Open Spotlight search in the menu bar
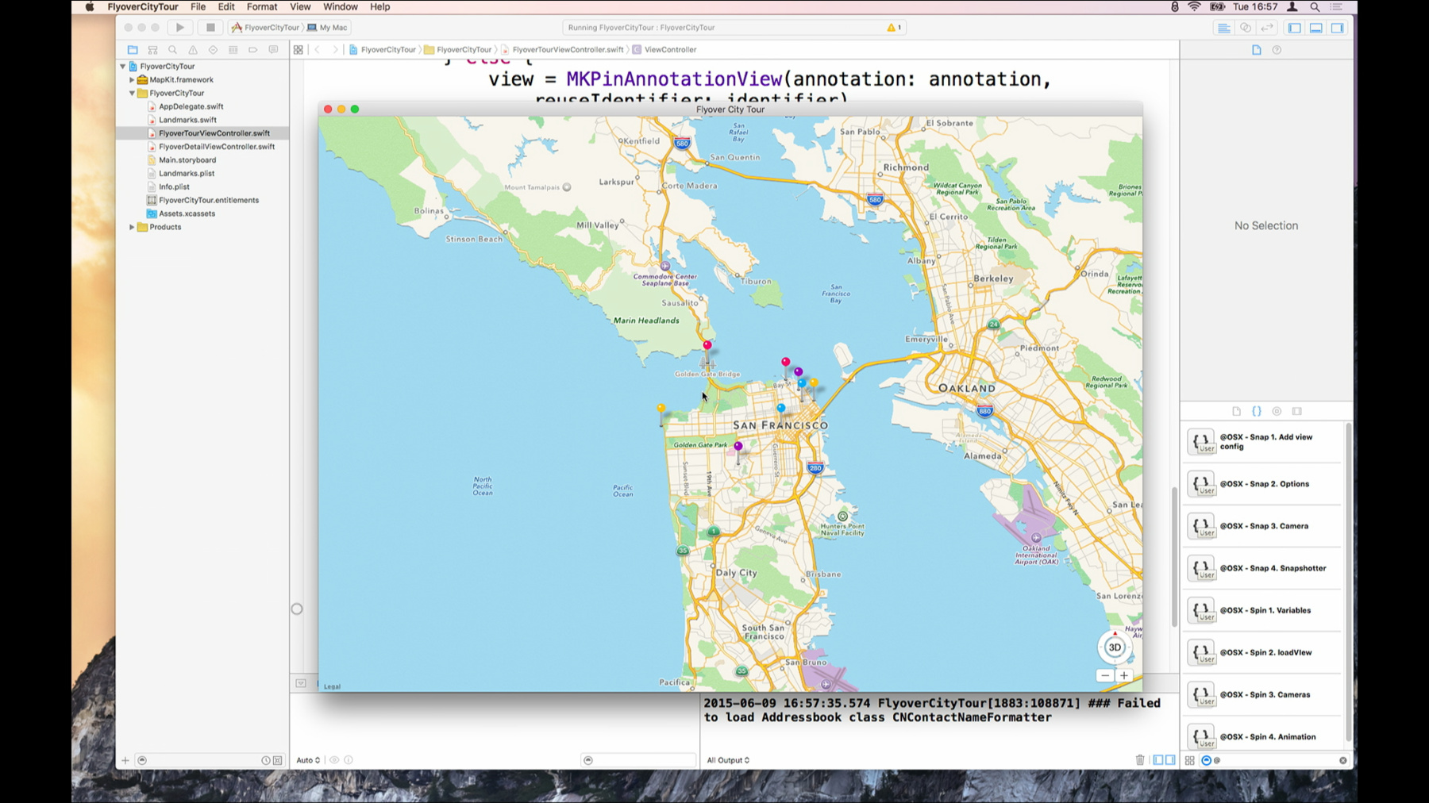This screenshot has height=803, width=1429. click(x=1315, y=6)
